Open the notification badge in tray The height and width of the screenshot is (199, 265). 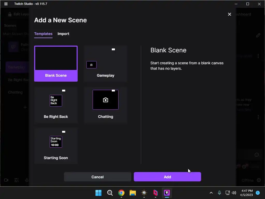coord(258,193)
